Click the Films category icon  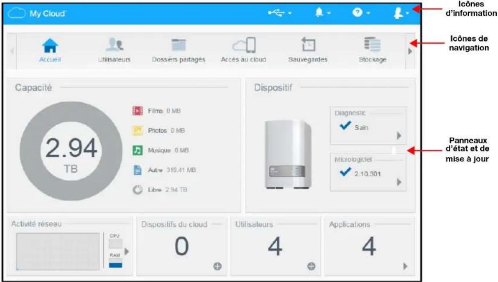pyautogui.click(x=137, y=111)
